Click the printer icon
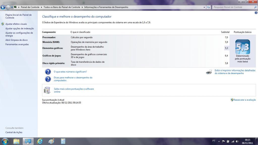 click(209, 72)
